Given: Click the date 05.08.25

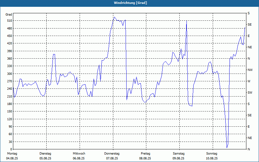Looking at the screenshot, I should coord(45,158).
